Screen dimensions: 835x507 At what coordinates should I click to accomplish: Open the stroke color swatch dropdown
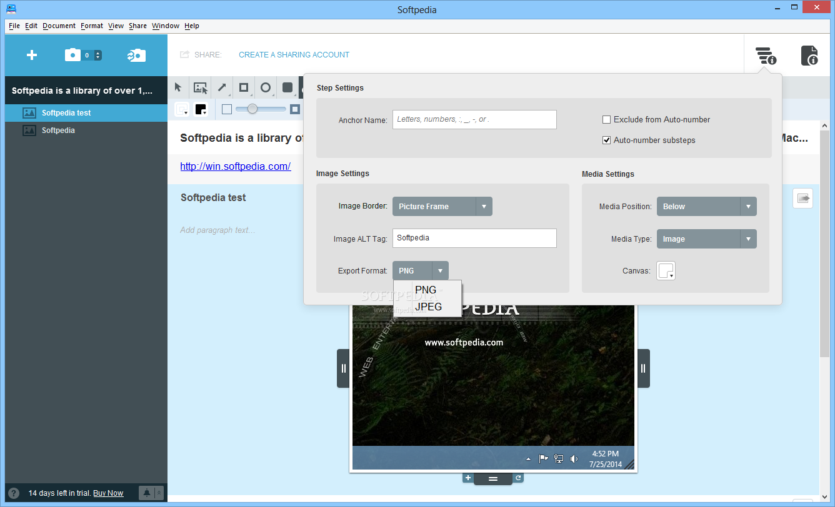(x=182, y=109)
